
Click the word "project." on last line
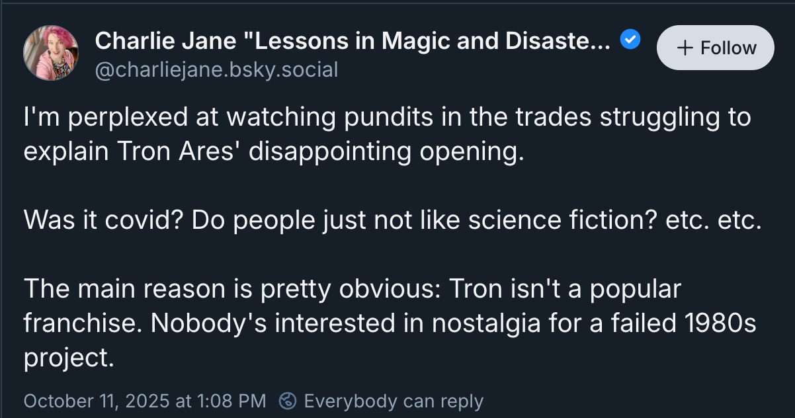pyautogui.click(x=69, y=358)
